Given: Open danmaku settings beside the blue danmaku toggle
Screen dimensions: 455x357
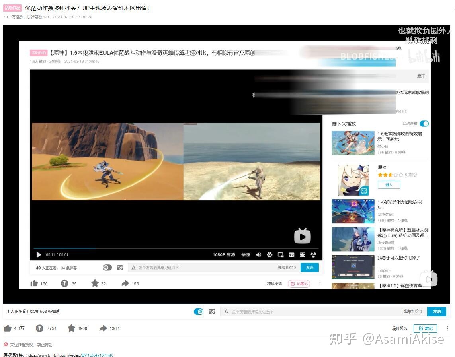Looking at the screenshot, I should pyautogui.click(x=212, y=312).
